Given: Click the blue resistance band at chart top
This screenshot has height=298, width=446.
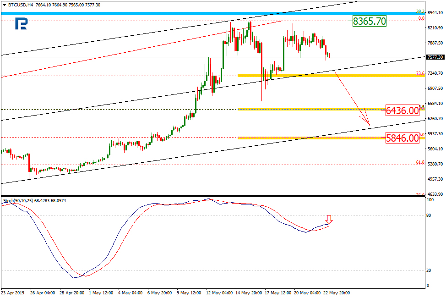Looking at the screenshot, I should click(211, 14).
